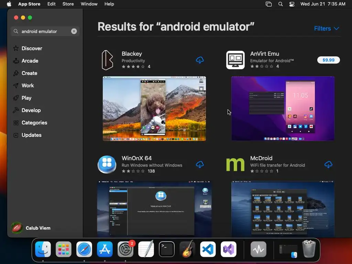This screenshot has height=264, width=352.
Task: Open the Blackey app icon
Action: 107,60
